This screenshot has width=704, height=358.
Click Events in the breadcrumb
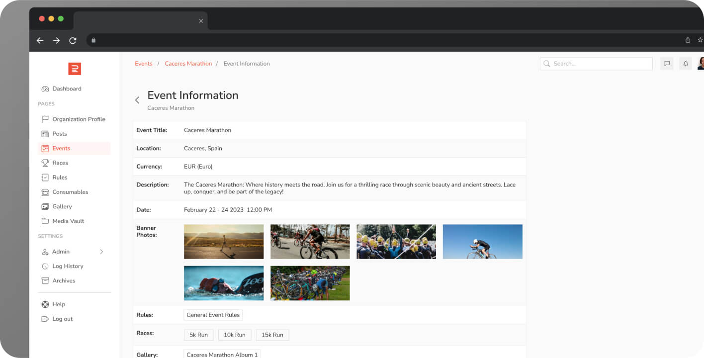pyautogui.click(x=144, y=64)
